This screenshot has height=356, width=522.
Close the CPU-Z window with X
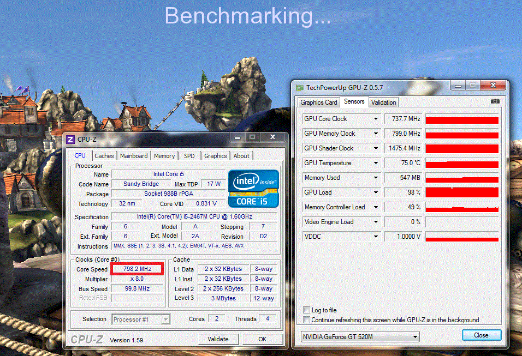pos(273,138)
